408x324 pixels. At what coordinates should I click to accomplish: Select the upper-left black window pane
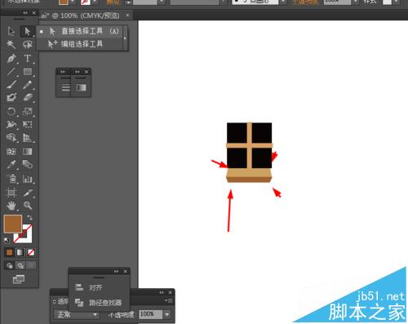click(x=237, y=133)
